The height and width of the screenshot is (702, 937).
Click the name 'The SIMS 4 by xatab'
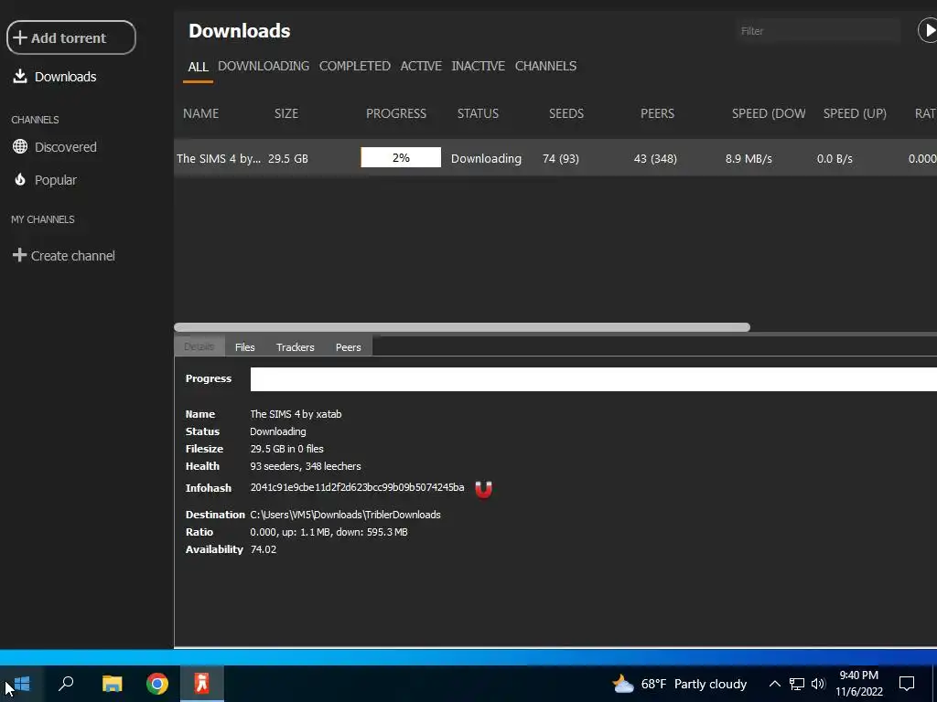tap(296, 414)
